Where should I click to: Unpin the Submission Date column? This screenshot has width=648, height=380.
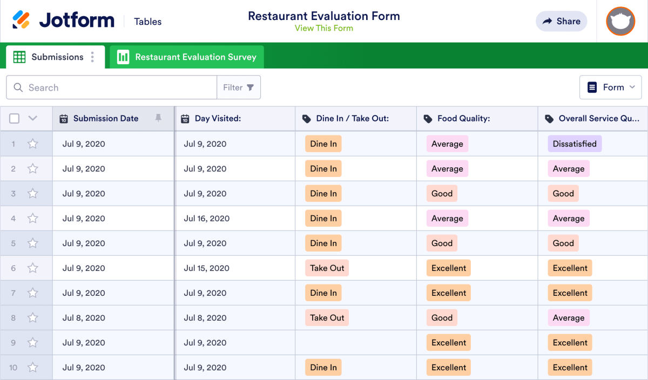157,118
